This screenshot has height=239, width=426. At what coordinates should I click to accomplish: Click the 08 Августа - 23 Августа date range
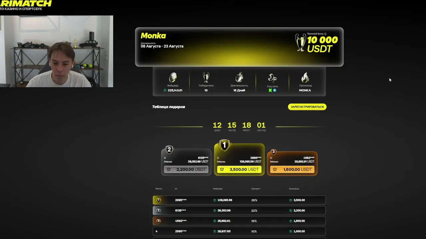[162, 46]
